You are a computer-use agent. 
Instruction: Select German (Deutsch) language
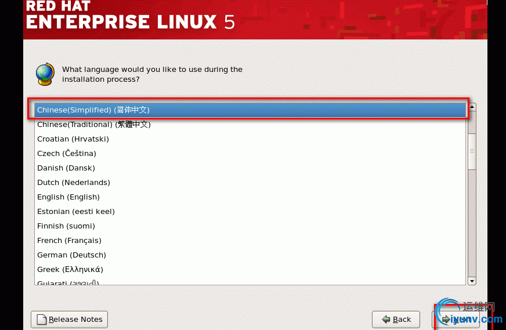coord(250,255)
